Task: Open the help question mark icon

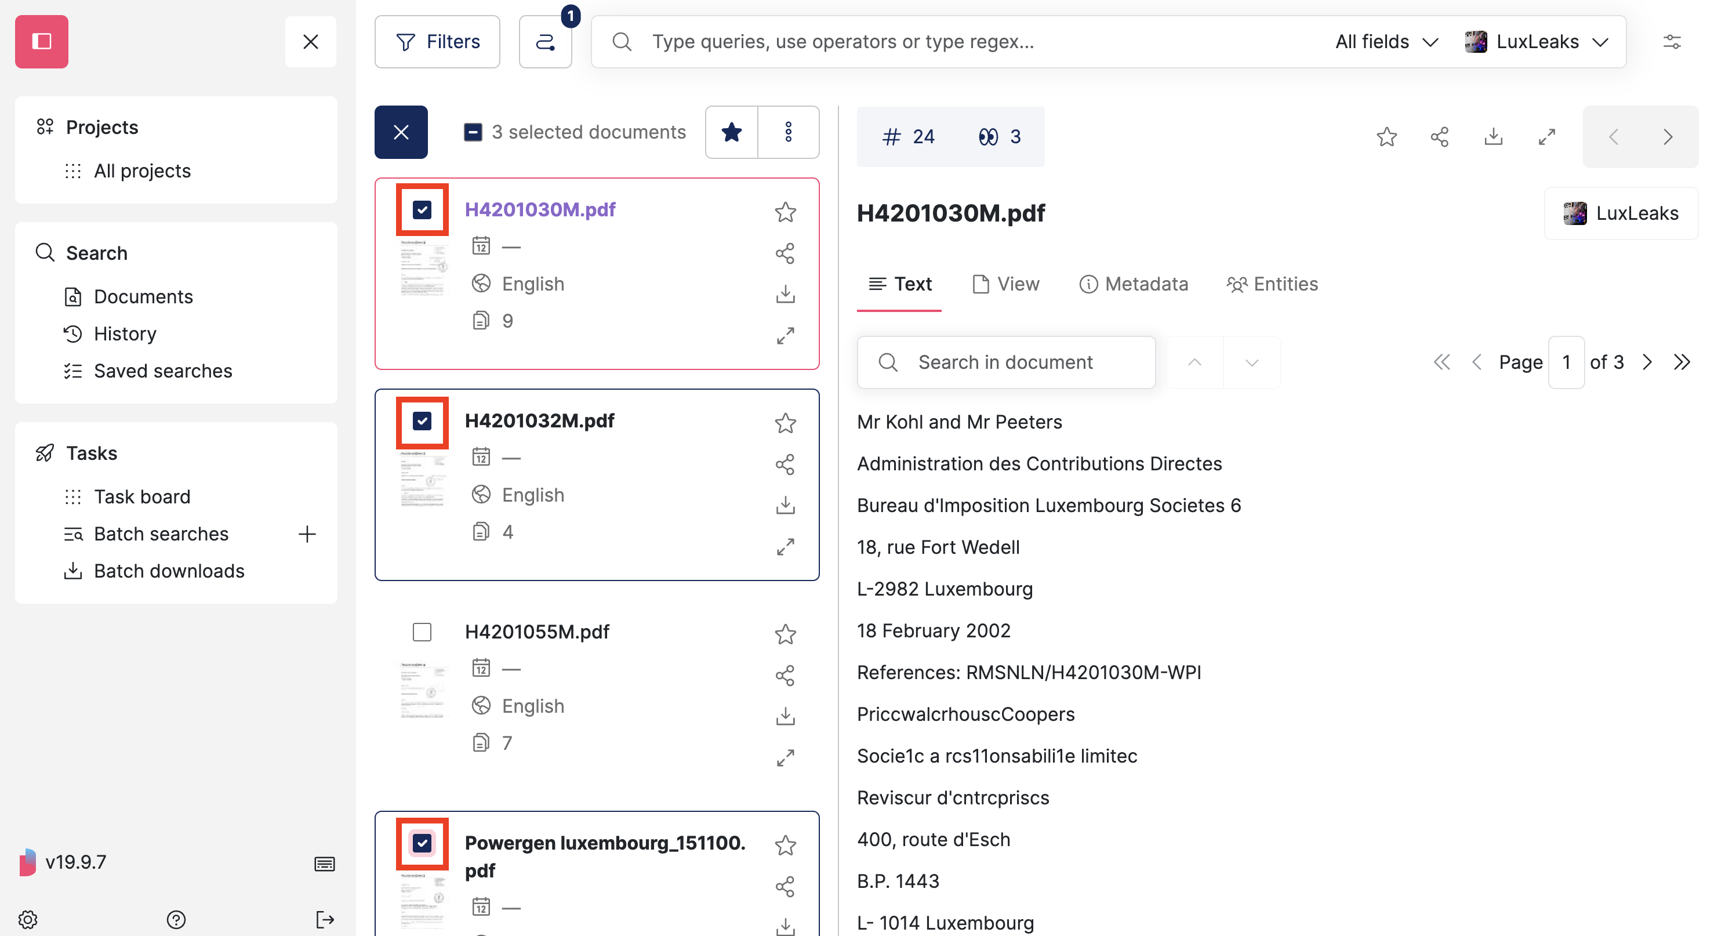Action: 176,919
